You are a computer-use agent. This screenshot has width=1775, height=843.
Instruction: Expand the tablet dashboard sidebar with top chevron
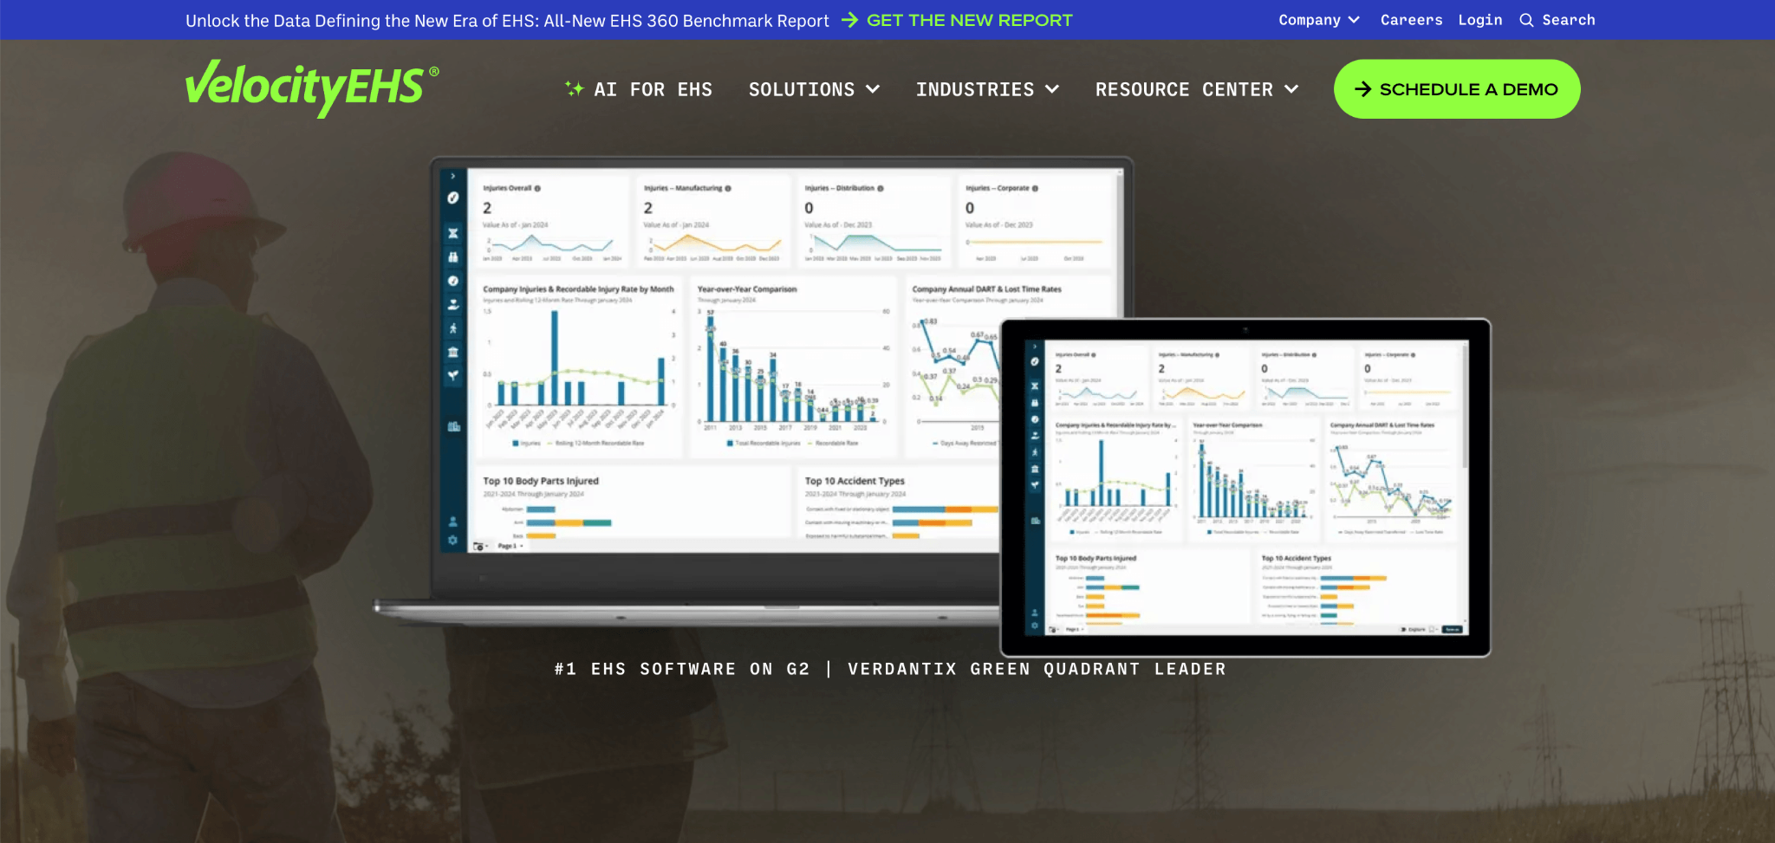click(x=1034, y=347)
